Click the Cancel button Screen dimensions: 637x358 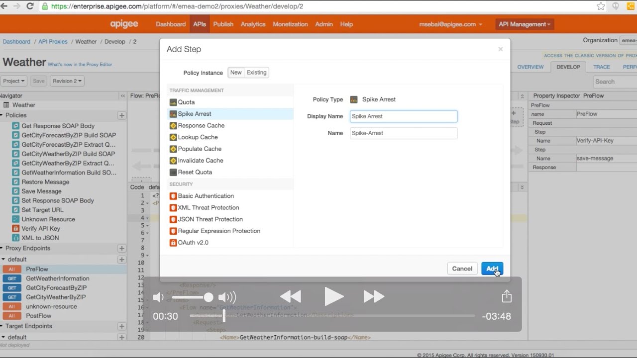[462, 268]
